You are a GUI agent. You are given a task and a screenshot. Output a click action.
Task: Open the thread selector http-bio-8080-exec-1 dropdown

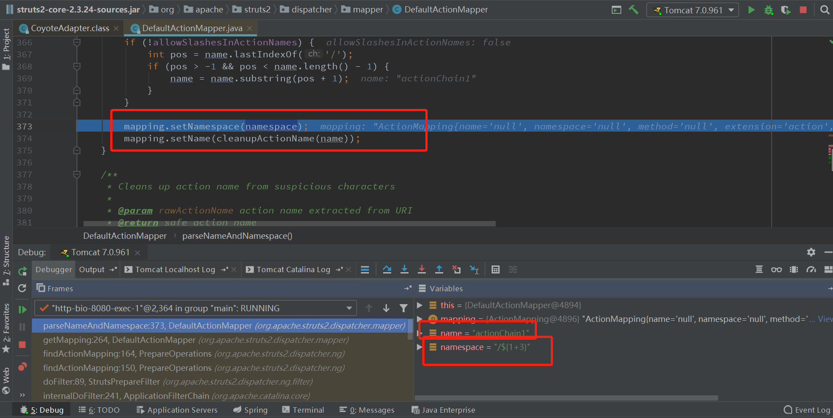click(196, 308)
